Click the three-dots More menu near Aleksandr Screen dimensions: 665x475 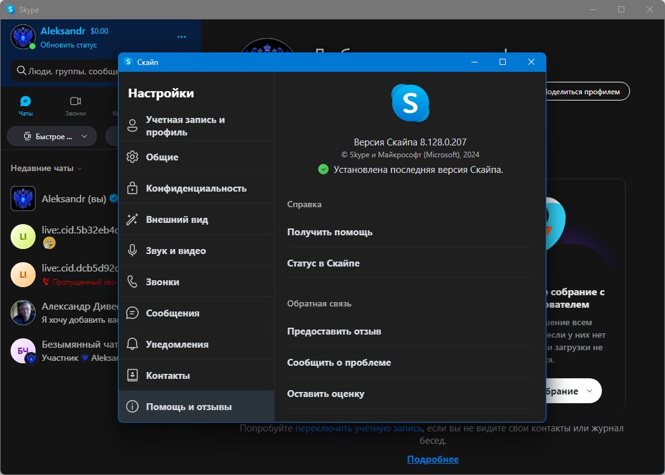(182, 37)
